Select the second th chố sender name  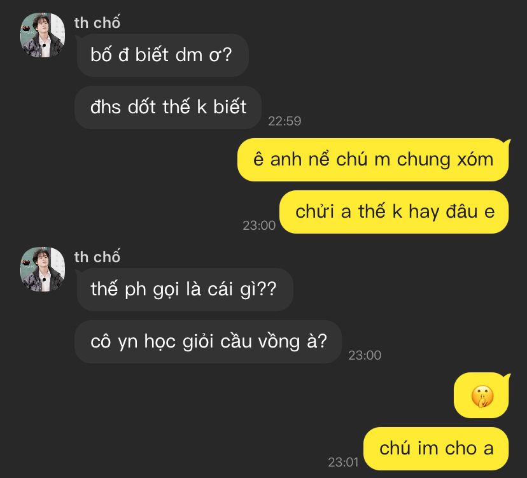click(x=97, y=257)
